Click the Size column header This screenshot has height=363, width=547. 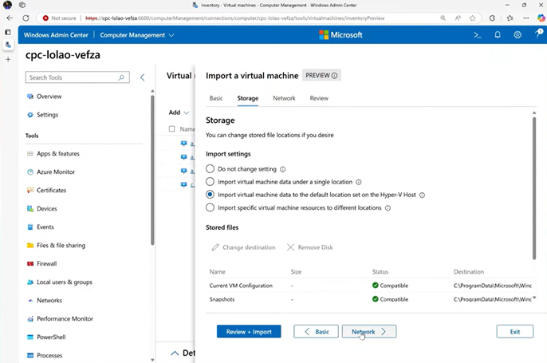pos(296,272)
